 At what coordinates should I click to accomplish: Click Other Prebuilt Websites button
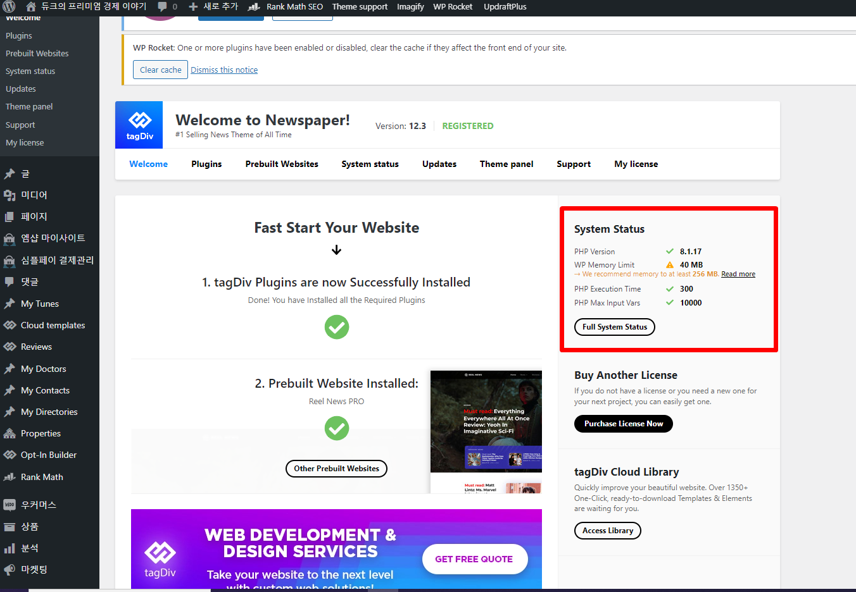(336, 469)
